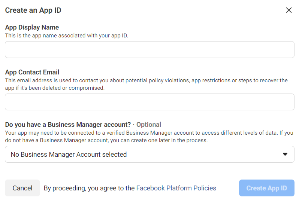Click the app name description under App Display Name
Viewport: 299px width, 199px height.
[x=66, y=36]
